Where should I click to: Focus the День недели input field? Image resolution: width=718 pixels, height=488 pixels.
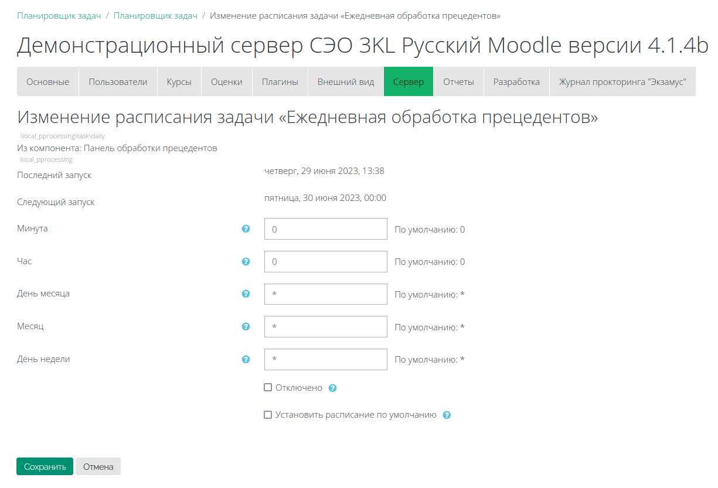click(x=326, y=359)
